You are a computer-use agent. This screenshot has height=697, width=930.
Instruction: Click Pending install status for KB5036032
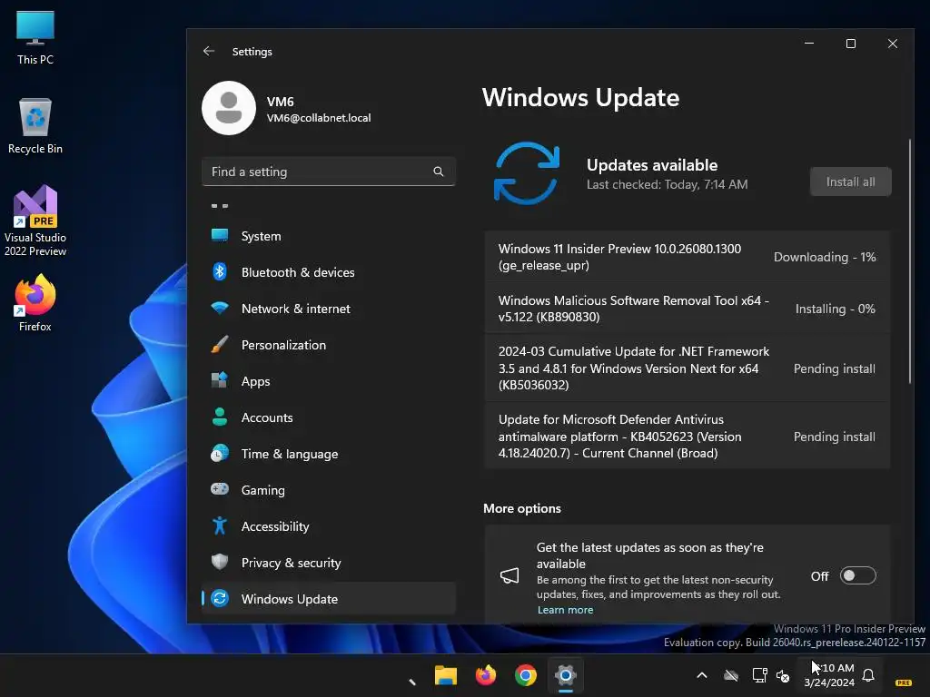(835, 368)
